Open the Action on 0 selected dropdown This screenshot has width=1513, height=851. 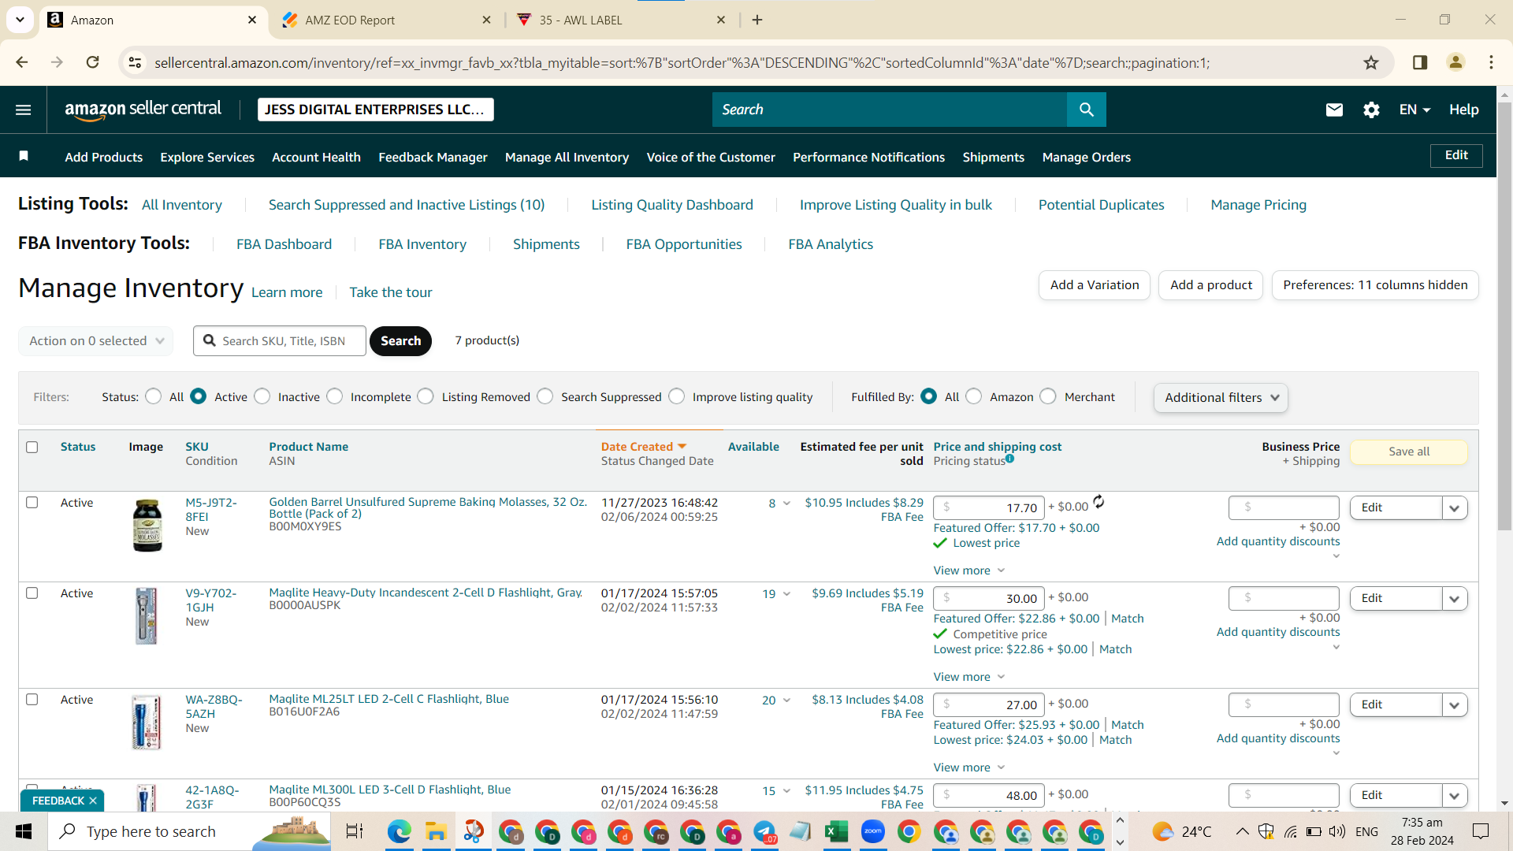96,340
